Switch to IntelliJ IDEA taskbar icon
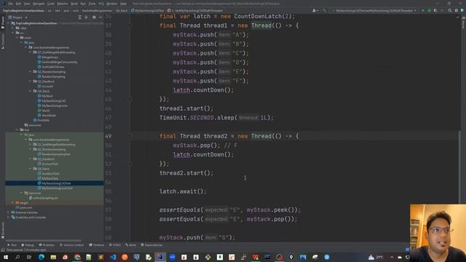This screenshot has height=262, width=466. tap(160, 257)
